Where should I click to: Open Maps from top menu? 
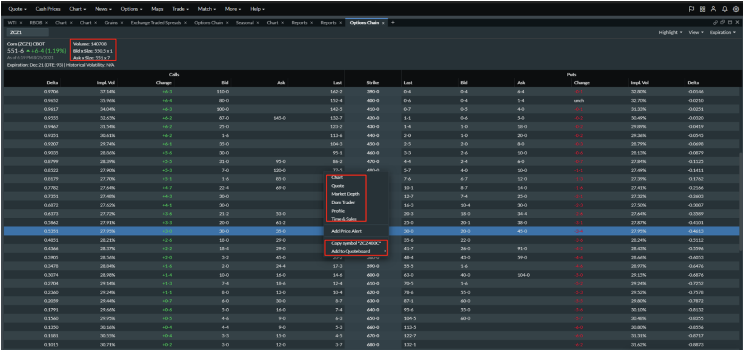pos(158,10)
